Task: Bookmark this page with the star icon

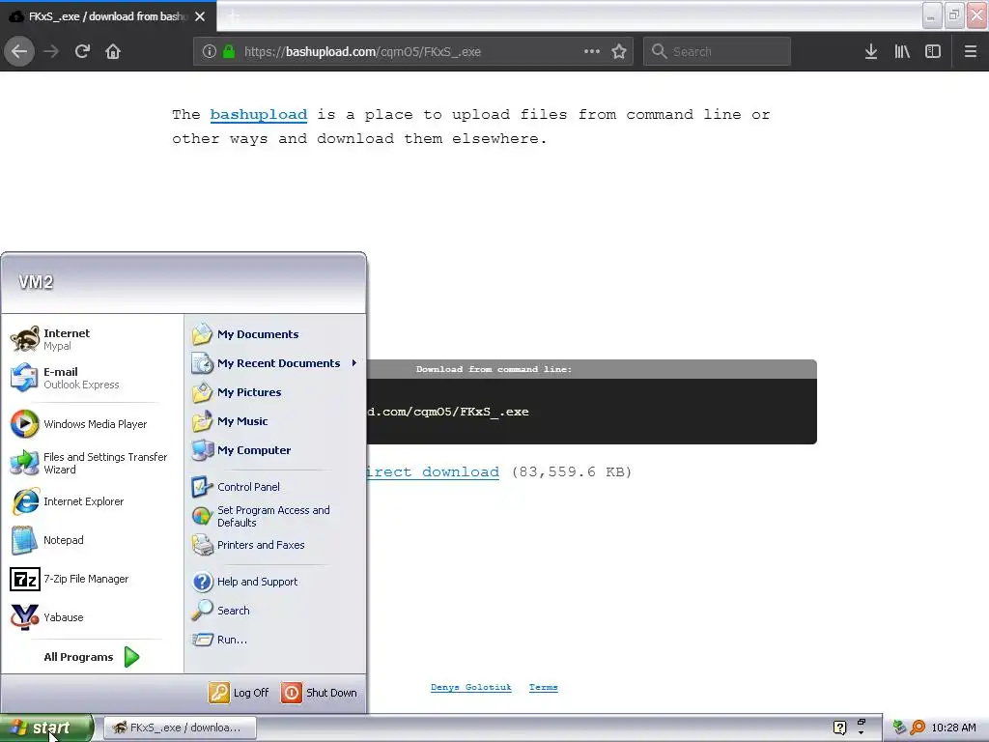Action: (619, 51)
